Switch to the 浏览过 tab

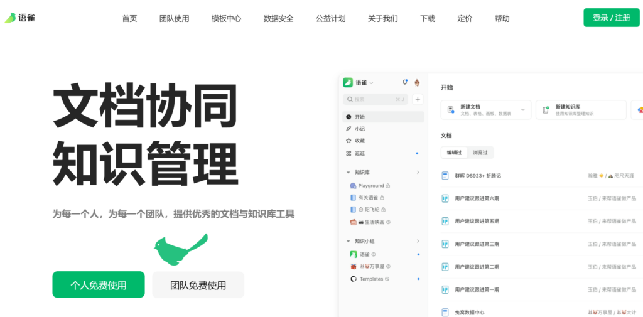(480, 153)
